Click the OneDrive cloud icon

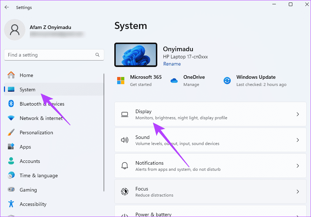174,81
